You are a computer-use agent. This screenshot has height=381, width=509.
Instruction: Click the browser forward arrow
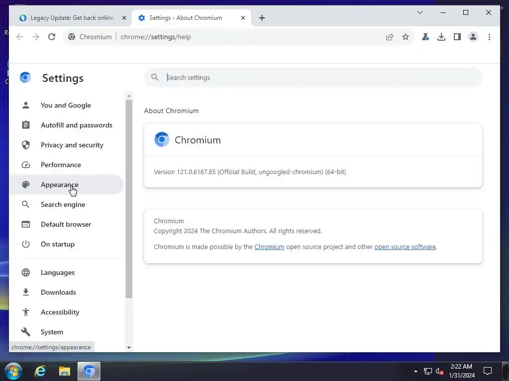click(x=36, y=37)
